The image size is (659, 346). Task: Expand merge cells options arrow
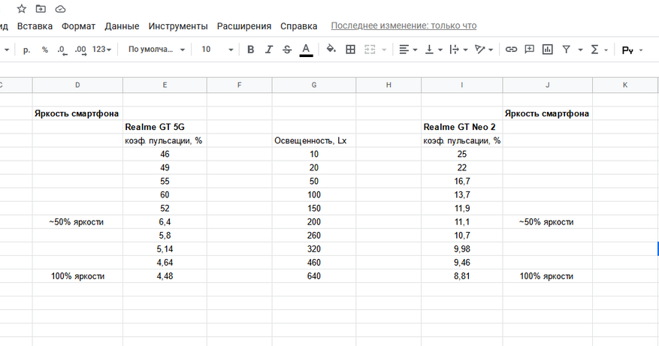point(384,50)
